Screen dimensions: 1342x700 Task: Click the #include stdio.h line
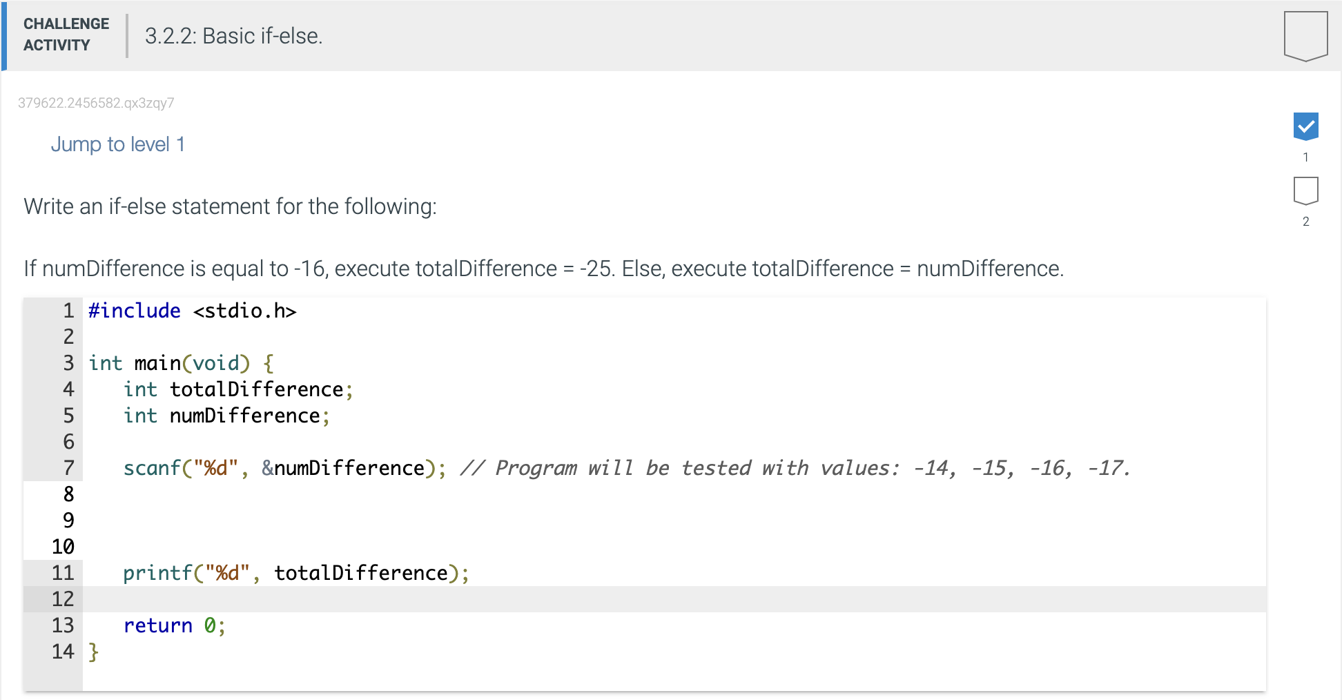coord(192,311)
